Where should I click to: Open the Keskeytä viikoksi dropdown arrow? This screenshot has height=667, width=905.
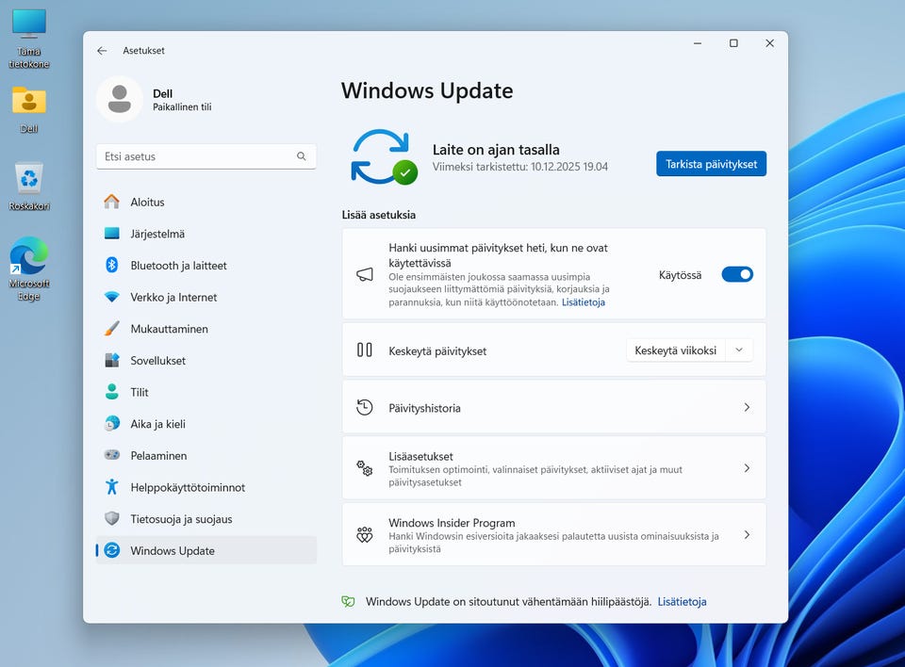(739, 350)
